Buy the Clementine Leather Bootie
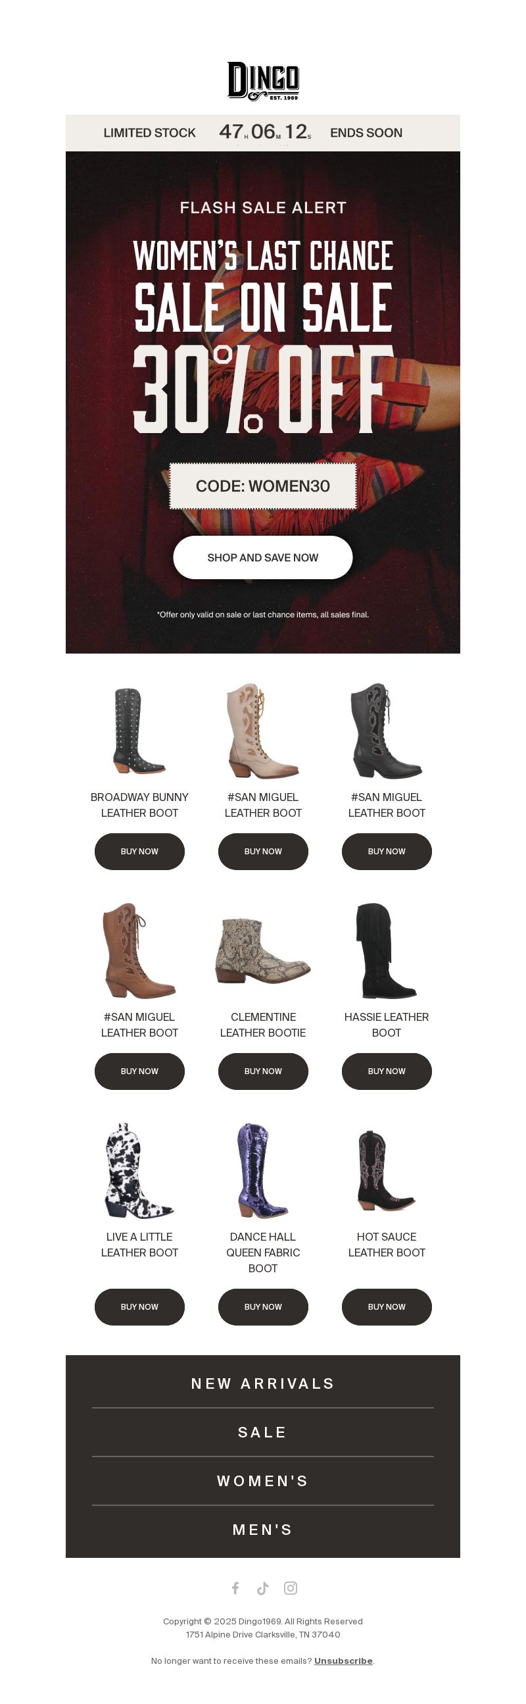Image resolution: width=526 pixels, height=1704 pixels. point(263,1071)
